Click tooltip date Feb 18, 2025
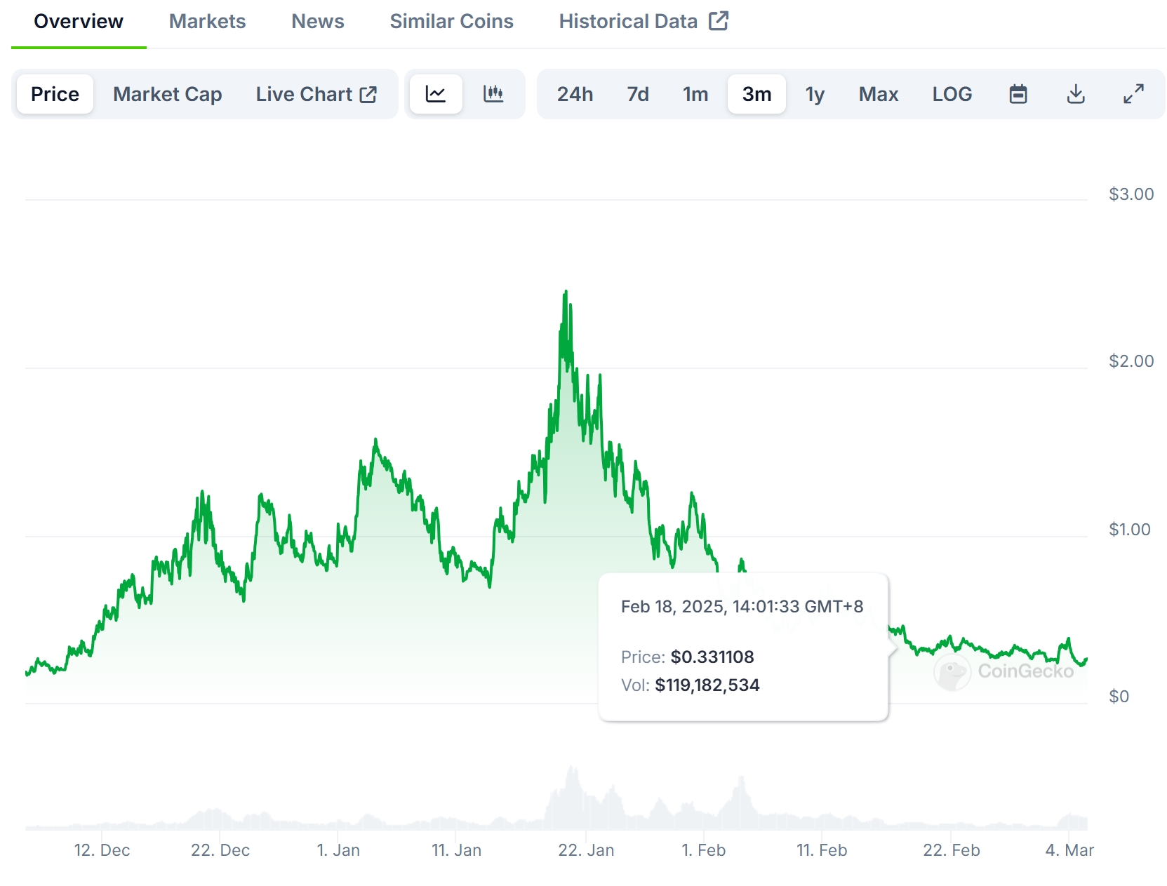 (742, 607)
